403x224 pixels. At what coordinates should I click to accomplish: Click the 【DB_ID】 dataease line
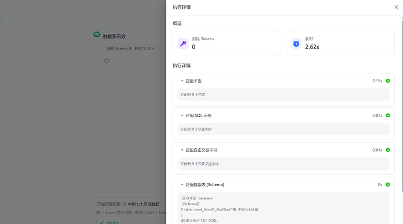(197, 198)
